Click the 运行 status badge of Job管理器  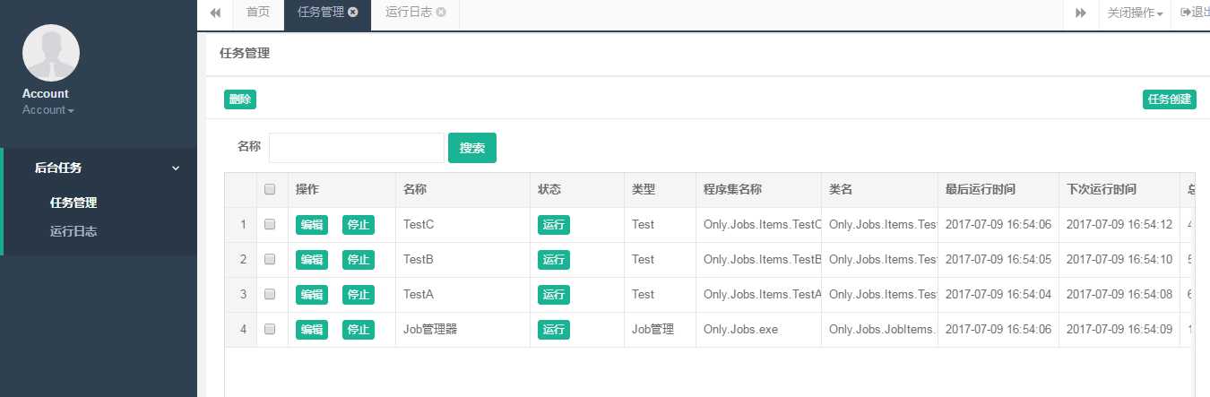pyautogui.click(x=554, y=330)
